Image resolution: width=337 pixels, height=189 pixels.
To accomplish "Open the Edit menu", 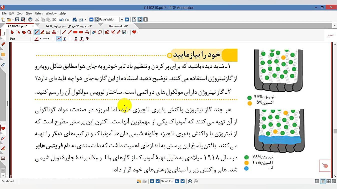I will click(12, 13).
